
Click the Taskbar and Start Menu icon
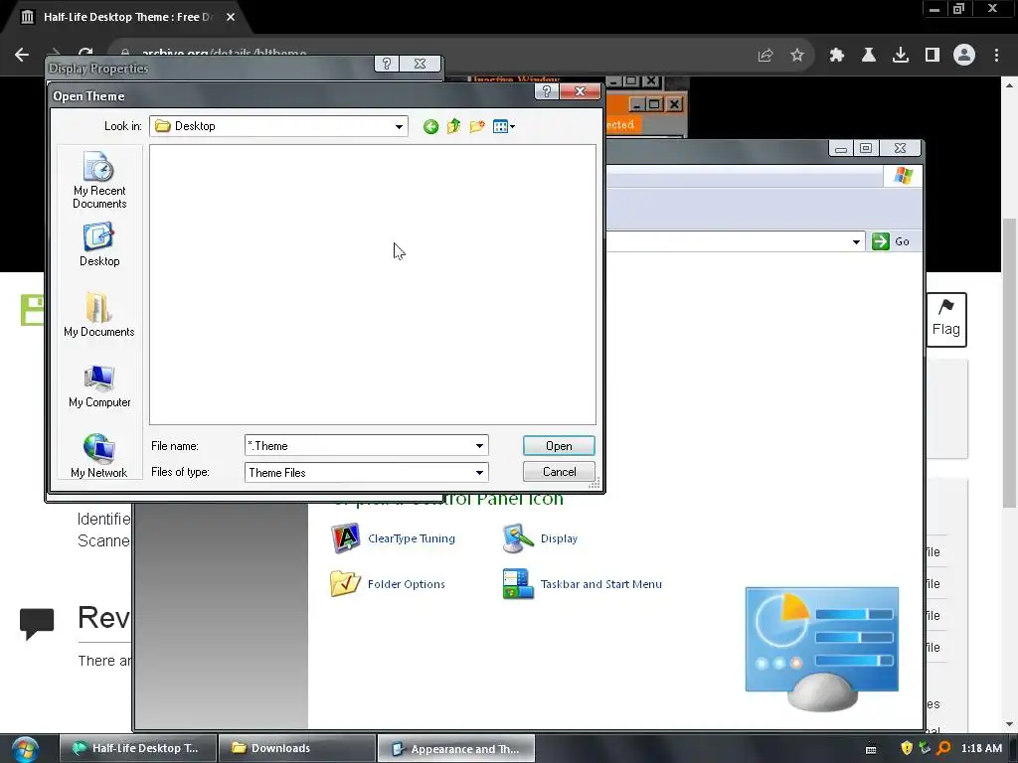pyautogui.click(x=517, y=583)
